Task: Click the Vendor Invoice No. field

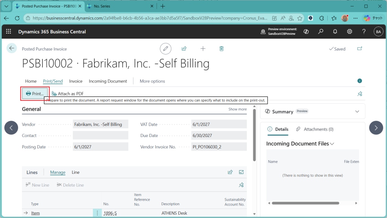Action: [219, 147]
